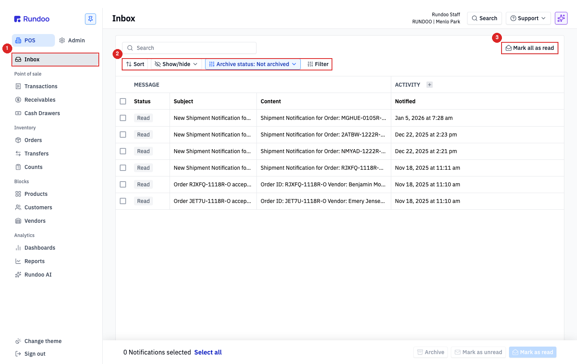
Task: Click content "Order ID: JET7U-1118R-O Vendor: Emery"
Action: coord(323,201)
